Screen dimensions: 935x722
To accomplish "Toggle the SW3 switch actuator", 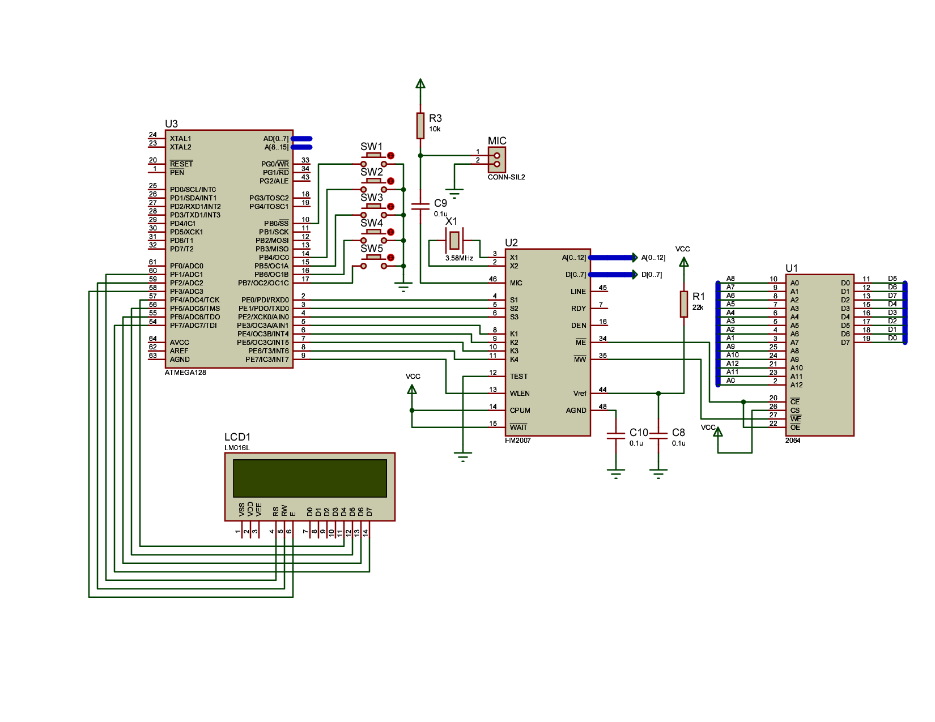I will click(373, 206).
